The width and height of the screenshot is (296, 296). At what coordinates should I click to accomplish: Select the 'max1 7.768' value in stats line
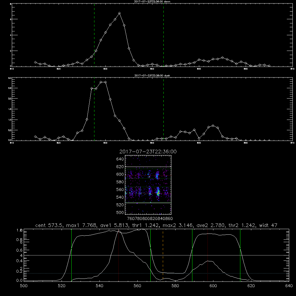82,225
